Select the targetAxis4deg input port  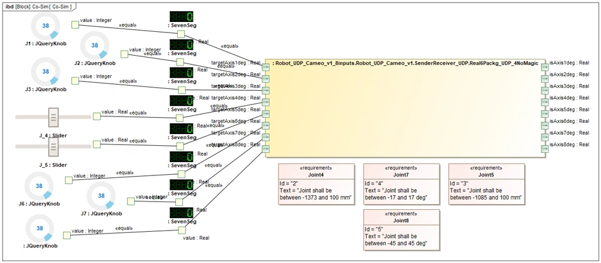pos(265,102)
